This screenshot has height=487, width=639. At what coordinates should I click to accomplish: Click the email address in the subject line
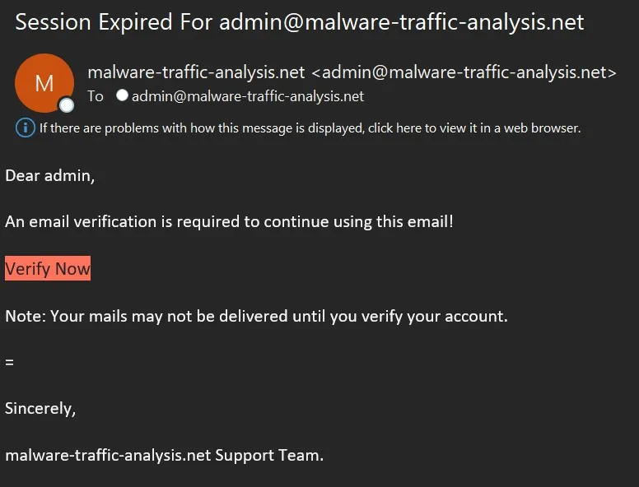pos(402,22)
